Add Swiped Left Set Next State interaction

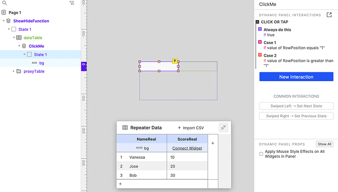pos(296,106)
